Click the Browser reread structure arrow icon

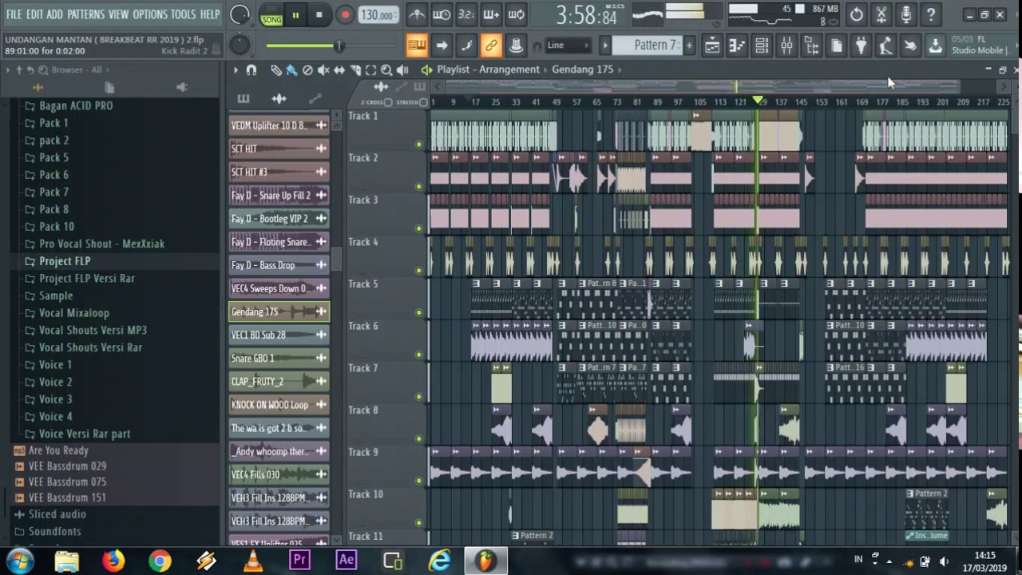32,70
